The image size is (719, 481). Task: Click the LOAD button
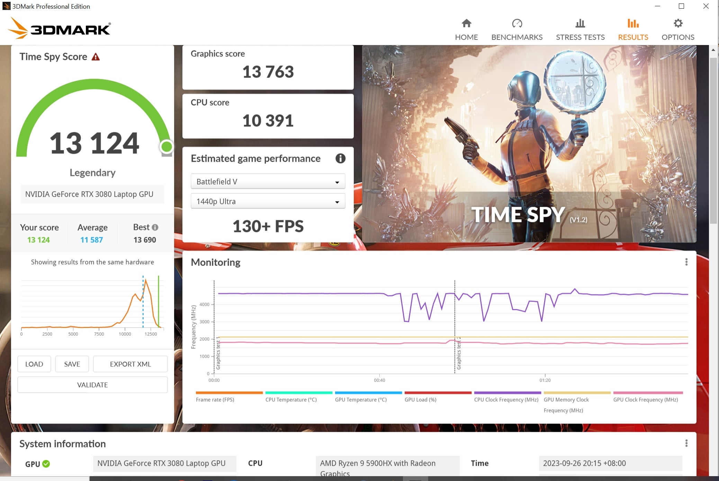tap(34, 364)
